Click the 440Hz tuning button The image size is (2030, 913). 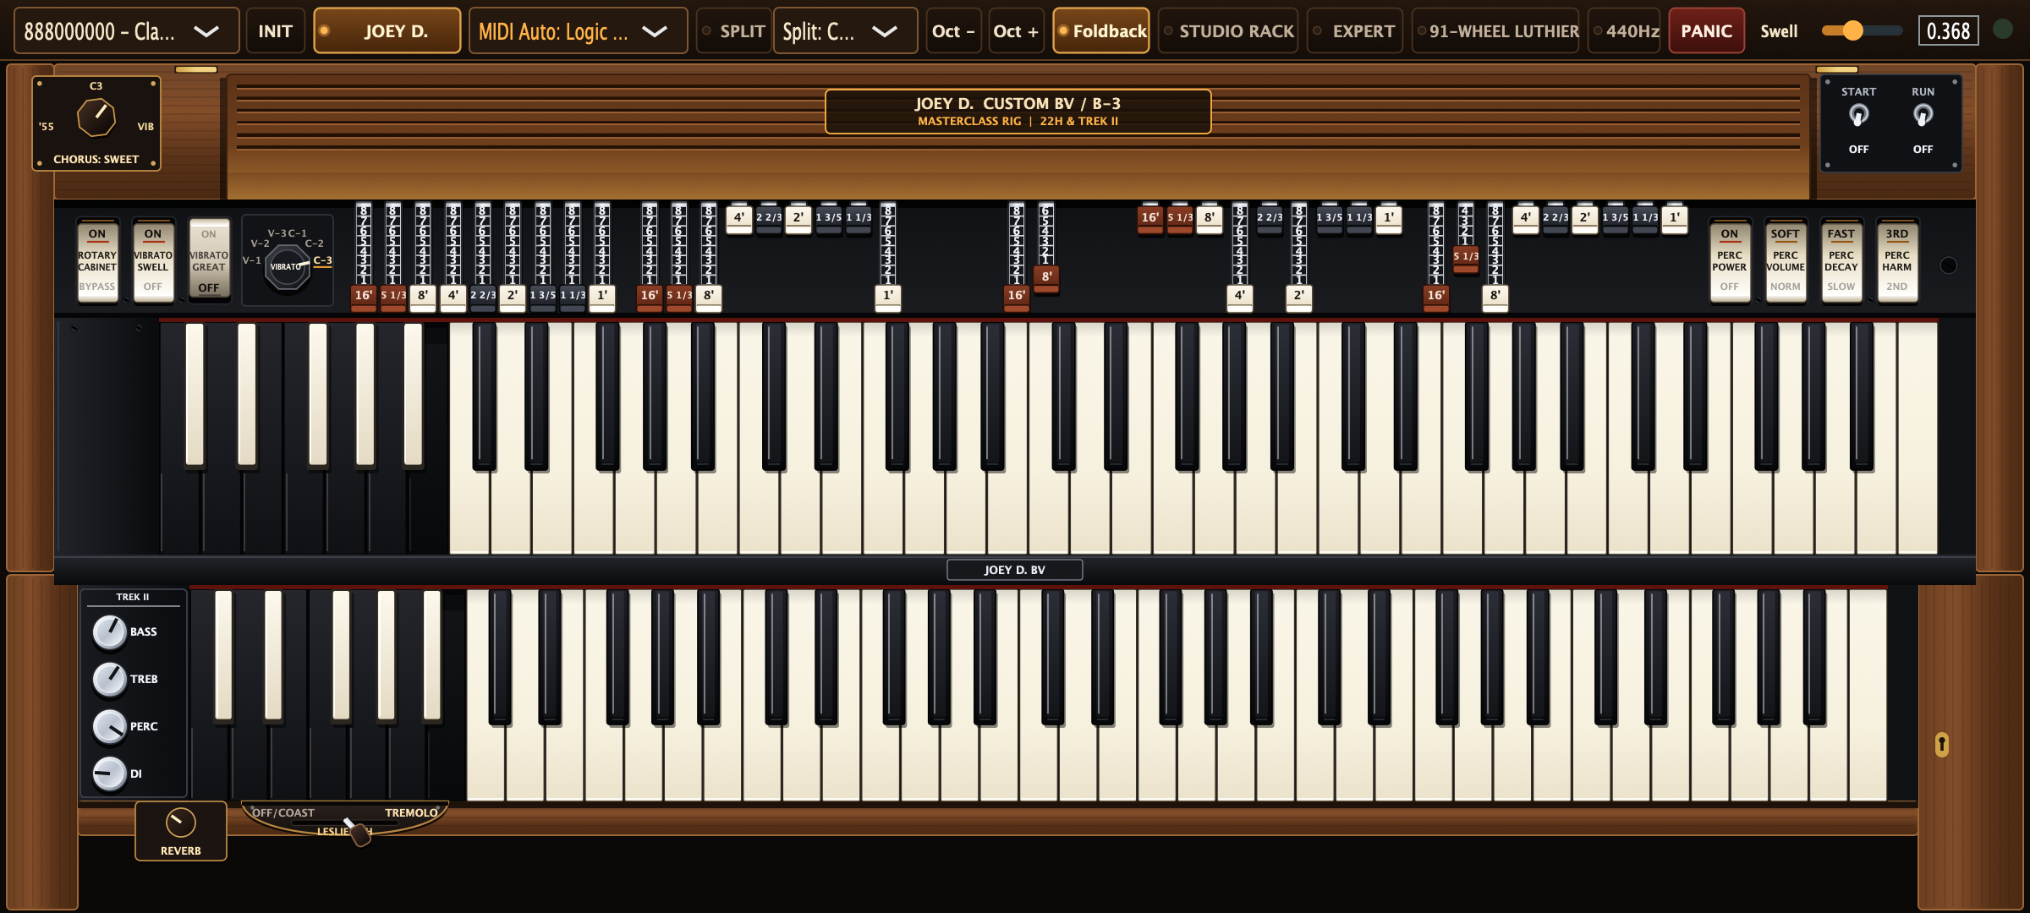[1624, 31]
